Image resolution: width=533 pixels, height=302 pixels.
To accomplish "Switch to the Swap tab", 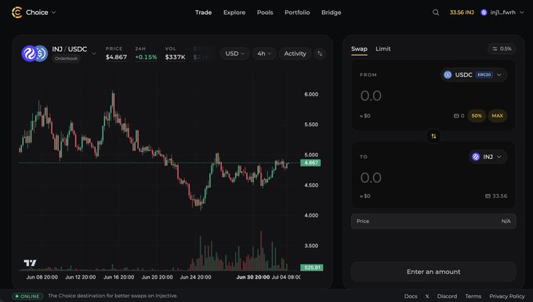I will (x=359, y=49).
